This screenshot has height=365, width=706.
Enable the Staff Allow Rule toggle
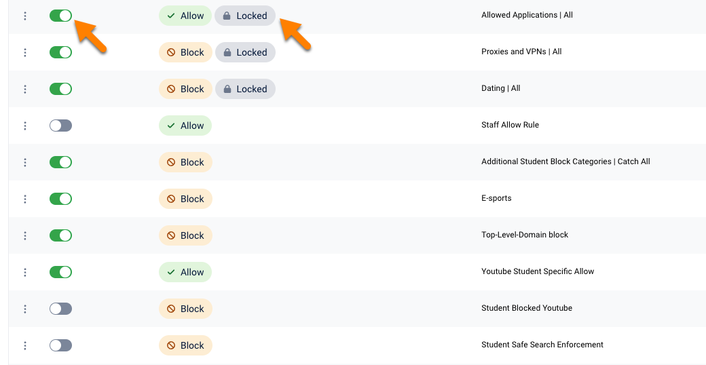[60, 126]
